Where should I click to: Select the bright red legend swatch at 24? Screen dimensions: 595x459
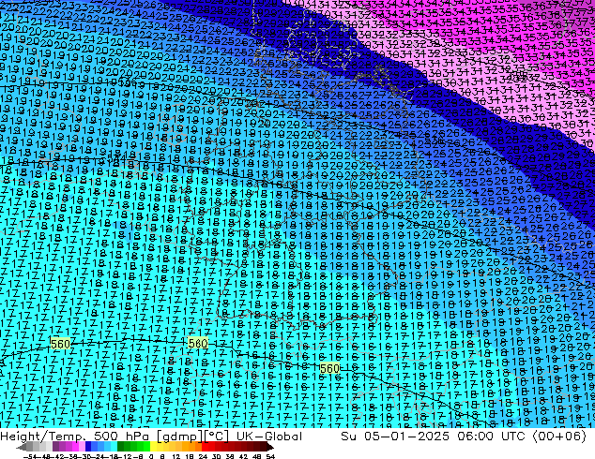pyautogui.click(x=205, y=446)
